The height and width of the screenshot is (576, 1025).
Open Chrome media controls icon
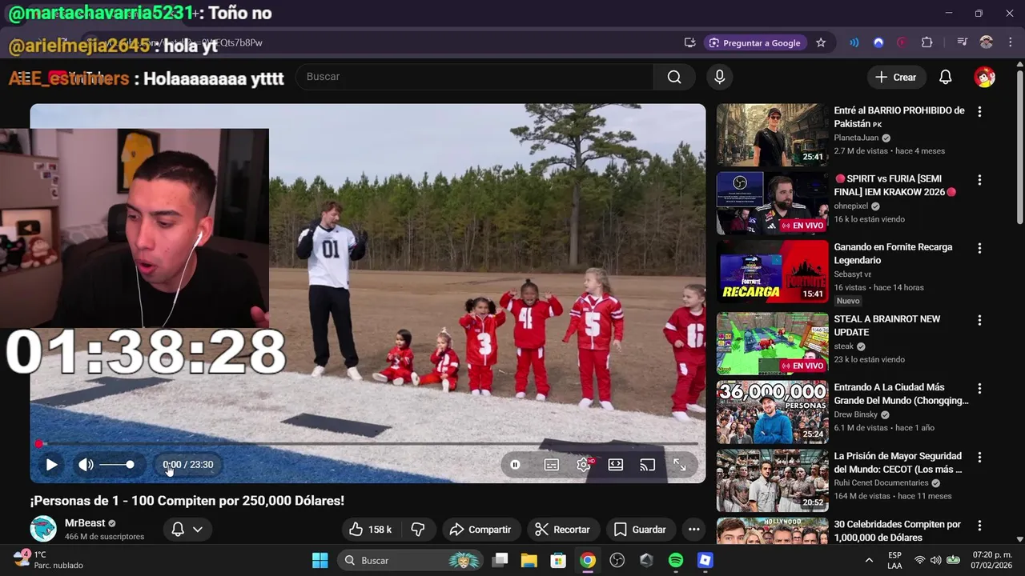(x=963, y=42)
